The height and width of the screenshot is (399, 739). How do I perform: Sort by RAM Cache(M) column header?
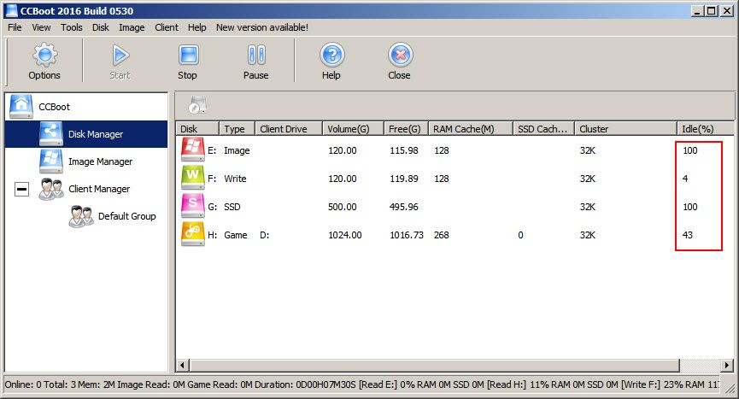[471, 129]
